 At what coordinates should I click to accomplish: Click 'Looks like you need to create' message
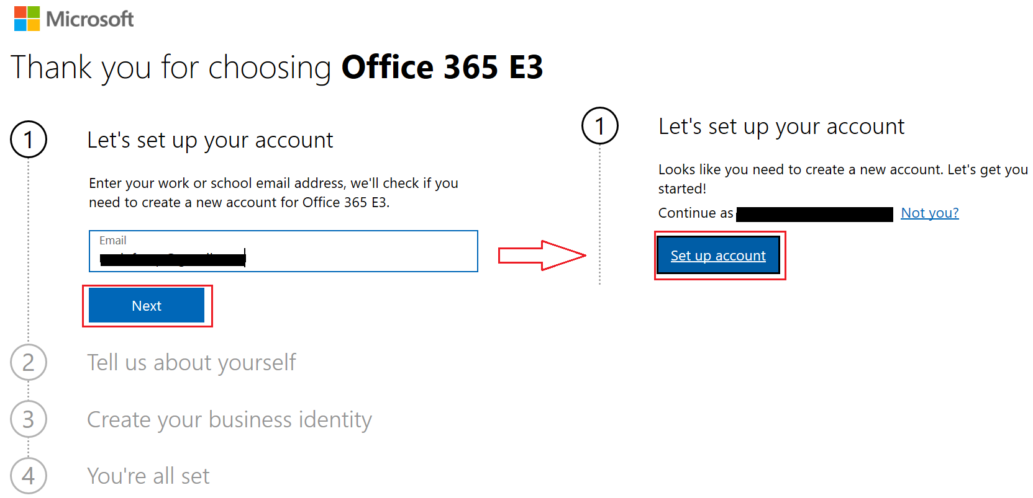pyautogui.click(x=843, y=179)
